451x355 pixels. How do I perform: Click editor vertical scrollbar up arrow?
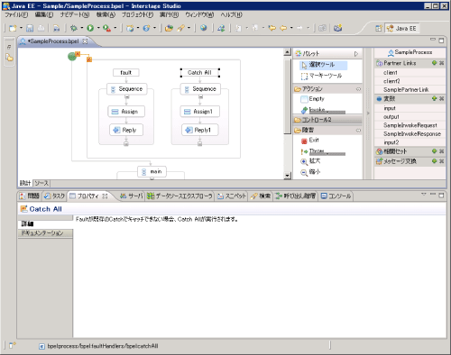288,52
